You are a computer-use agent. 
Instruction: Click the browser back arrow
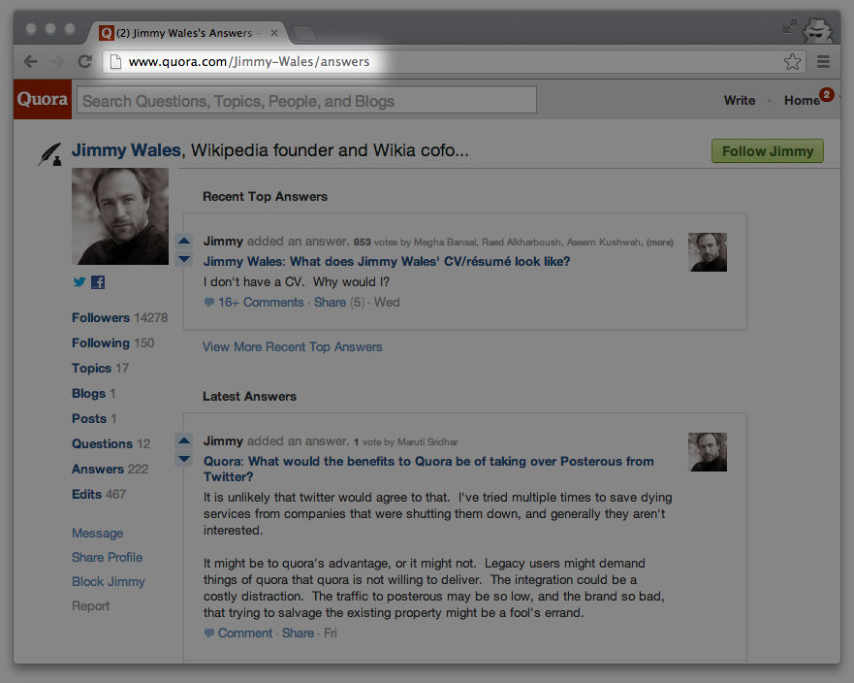[x=31, y=61]
